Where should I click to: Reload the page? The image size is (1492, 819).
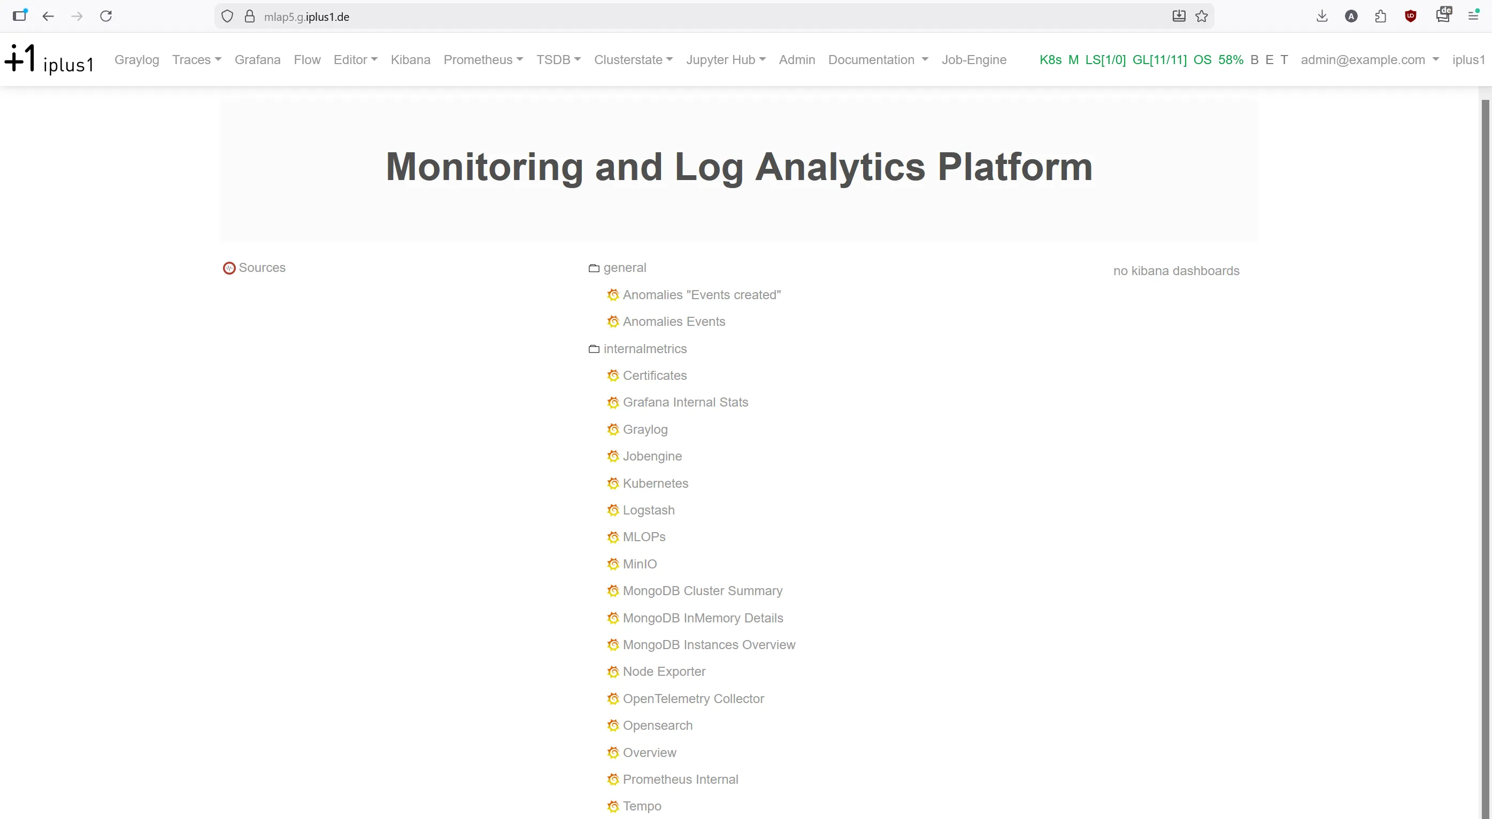pos(106,16)
